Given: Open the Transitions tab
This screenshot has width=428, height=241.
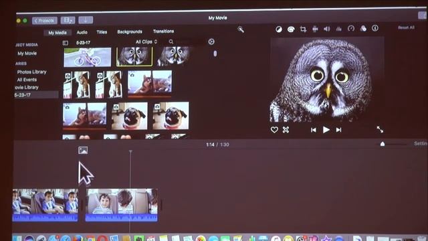Looking at the screenshot, I should pyautogui.click(x=163, y=31).
